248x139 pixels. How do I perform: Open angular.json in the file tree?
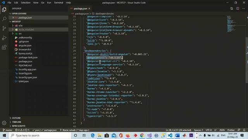pyautogui.click(x=25, y=46)
